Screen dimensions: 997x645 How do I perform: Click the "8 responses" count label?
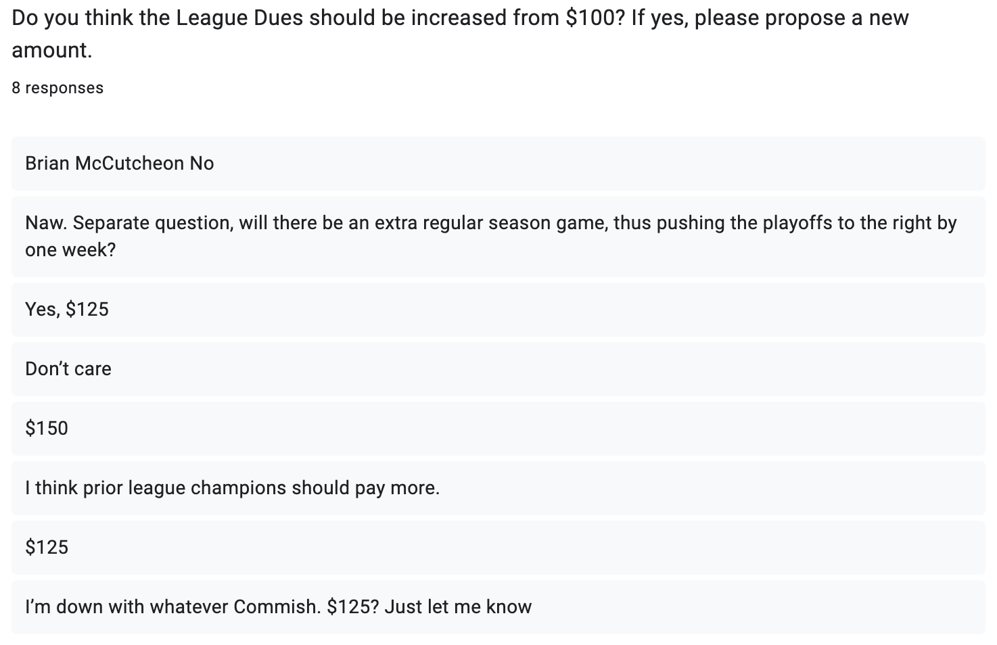pyautogui.click(x=57, y=88)
